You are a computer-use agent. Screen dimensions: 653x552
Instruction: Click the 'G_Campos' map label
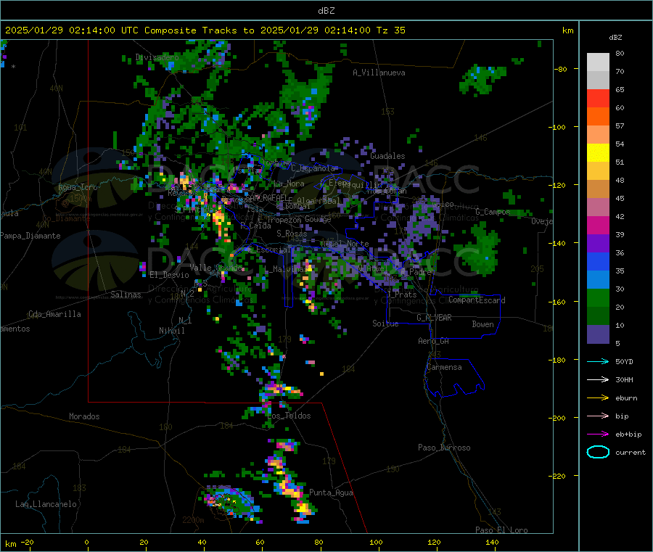pyautogui.click(x=493, y=212)
